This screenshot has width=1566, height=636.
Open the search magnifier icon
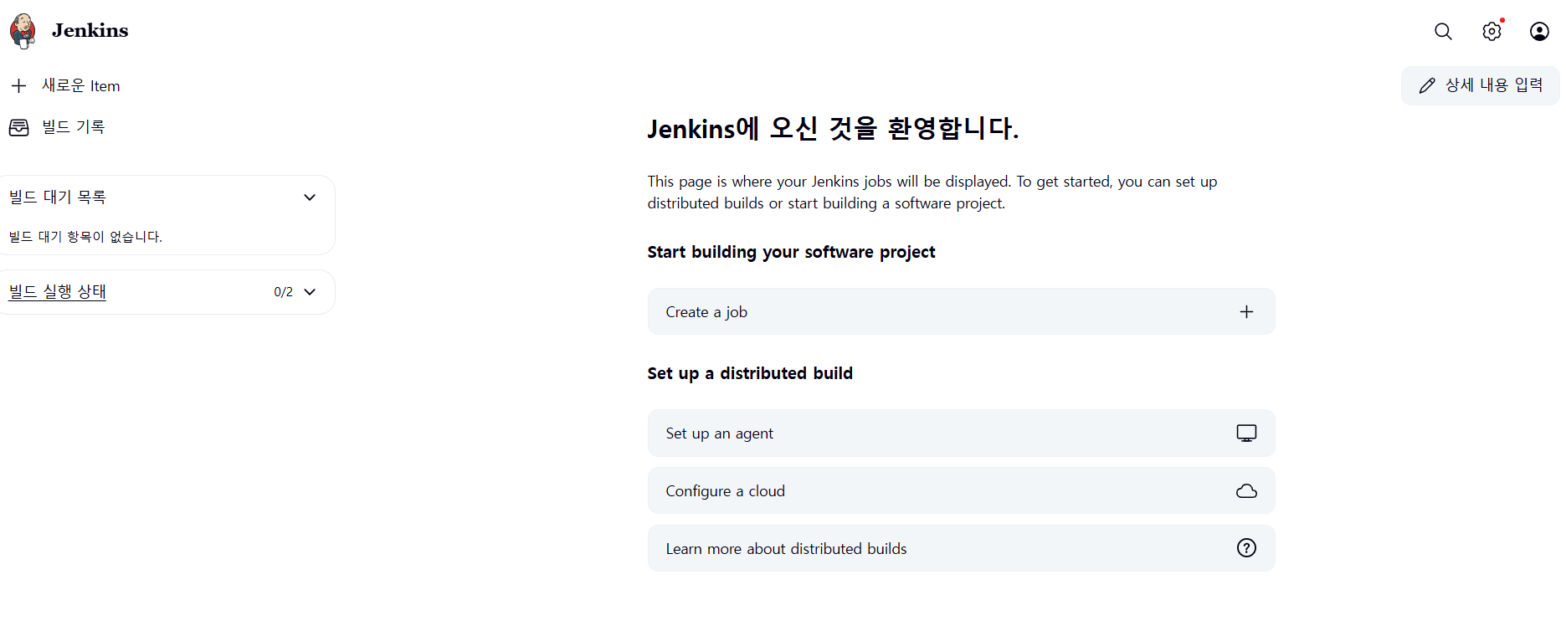[1443, 31]
